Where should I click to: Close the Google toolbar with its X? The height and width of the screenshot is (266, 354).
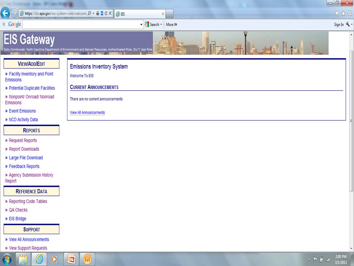[4, 24]
